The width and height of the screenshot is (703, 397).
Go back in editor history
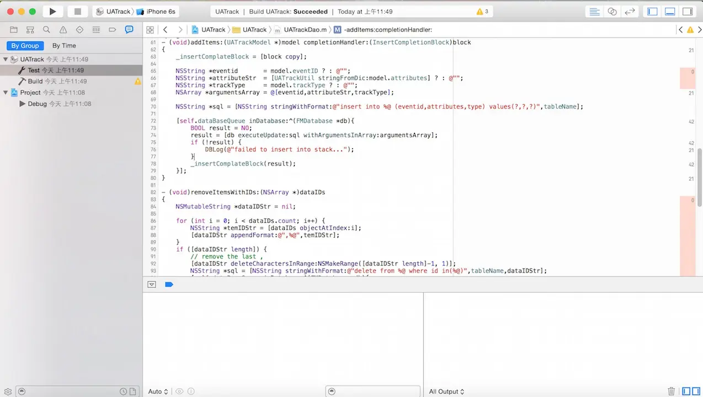point(166,30)
